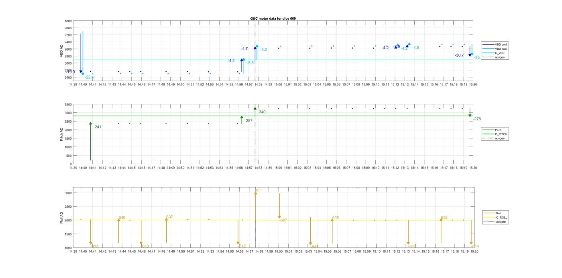Click the '287' pitch data label
Screen dimensions: 562x278
tap(249, 120)
